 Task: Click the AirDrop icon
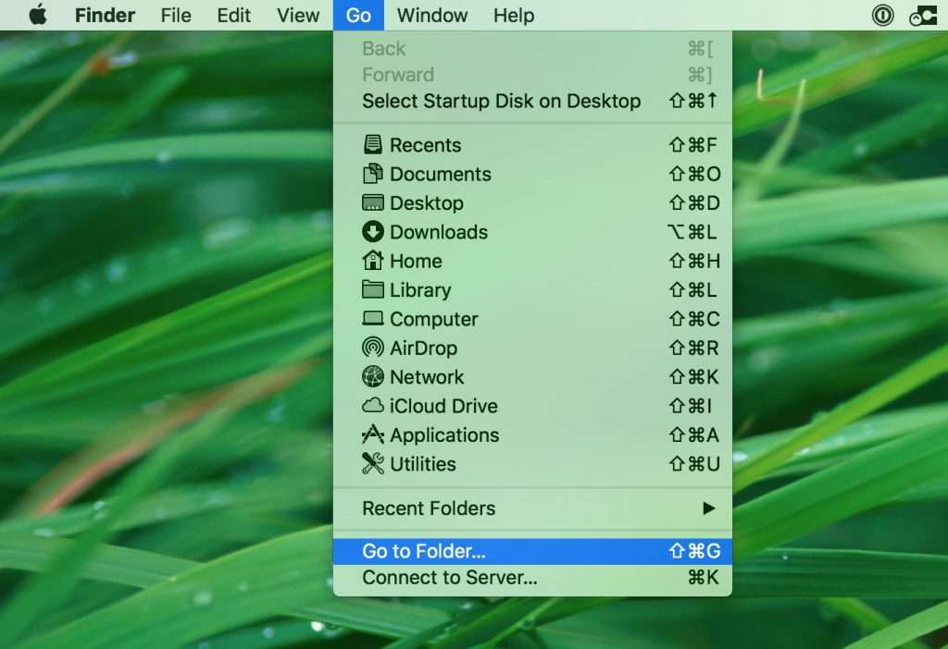pyautogui.click(x=372, y=348)
